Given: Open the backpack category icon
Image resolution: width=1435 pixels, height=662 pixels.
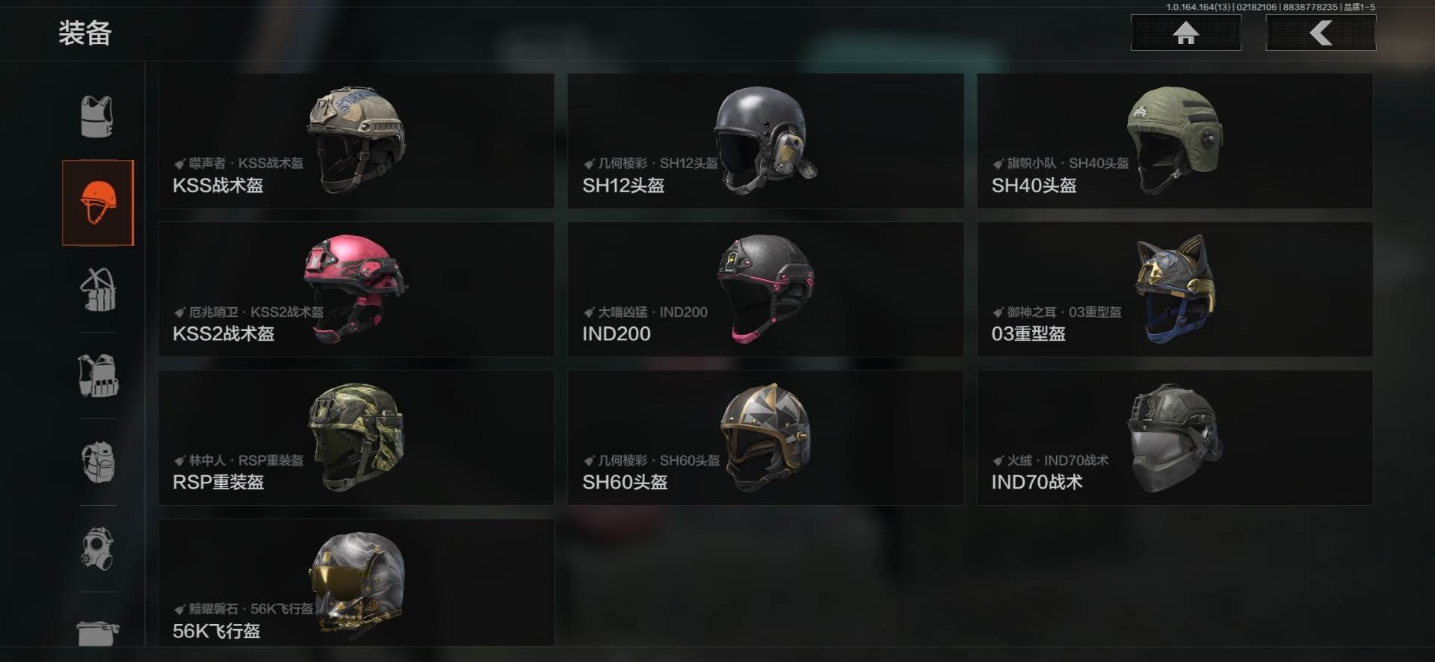Looking at the screenshot, I should tap(98, 461).
